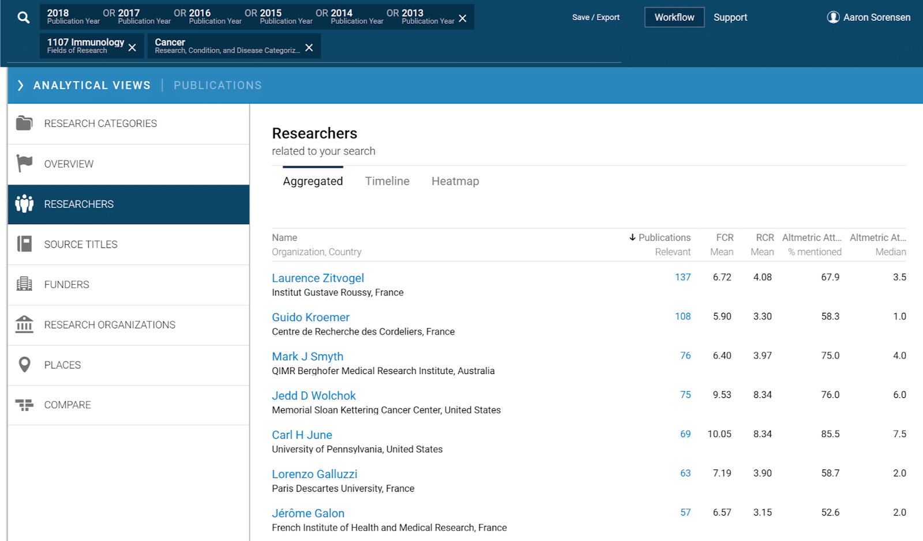
Task: Open Research Organizations institution icon
Action: pyautogui.click(x=24, y=324)
